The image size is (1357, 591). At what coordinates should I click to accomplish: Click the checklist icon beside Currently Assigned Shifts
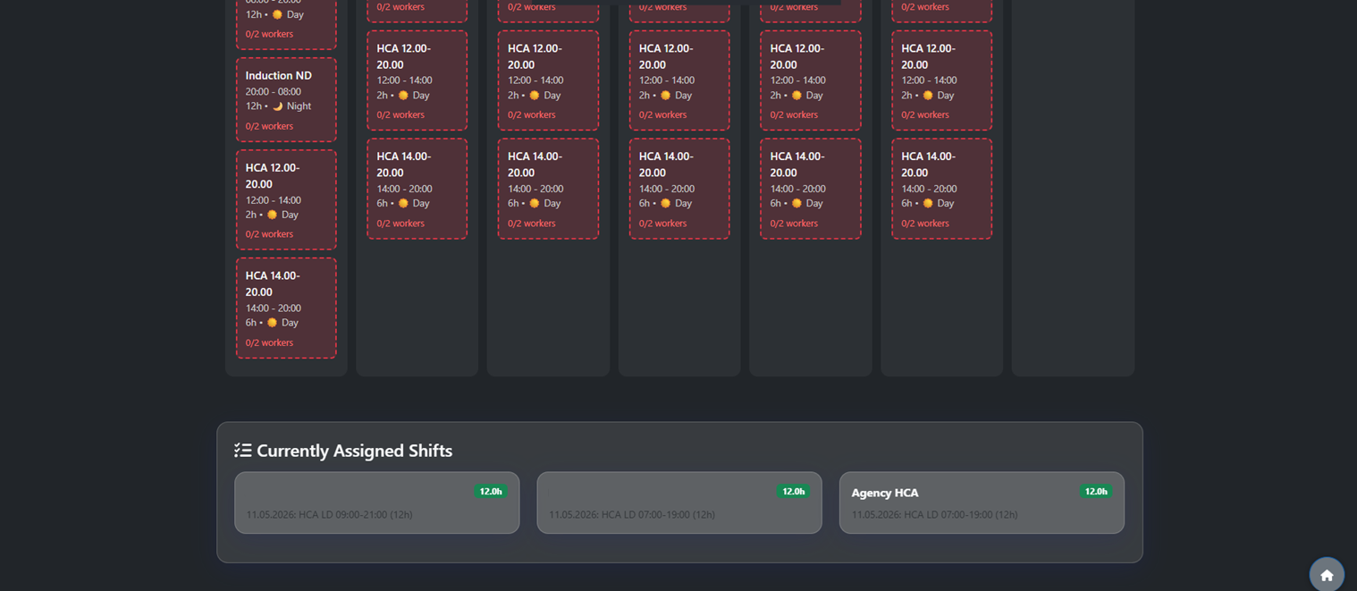tap(242, 451)
